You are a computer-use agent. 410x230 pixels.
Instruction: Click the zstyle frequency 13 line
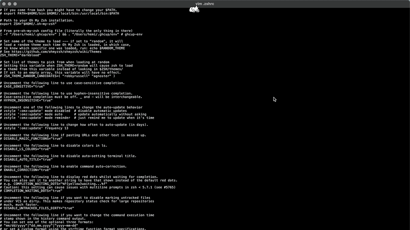35,128
